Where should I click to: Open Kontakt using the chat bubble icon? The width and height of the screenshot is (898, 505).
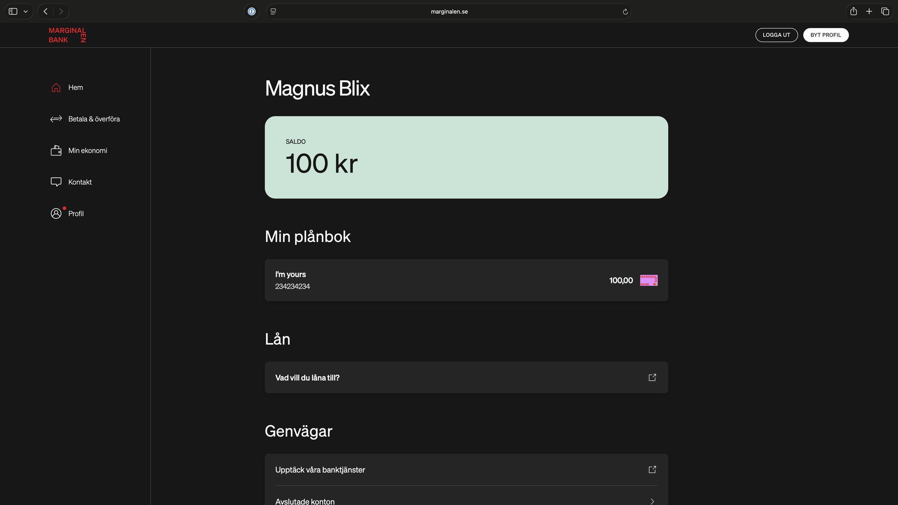click(x=56, y=182)
